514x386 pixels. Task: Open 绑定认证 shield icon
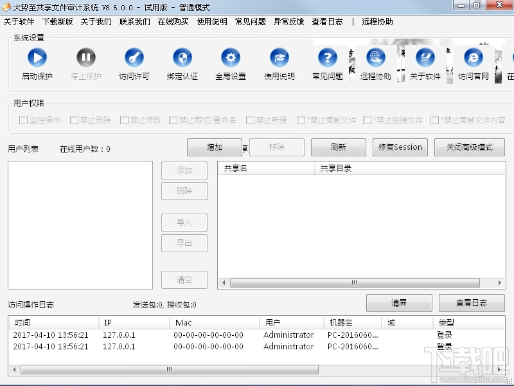(x=182, y=57)
